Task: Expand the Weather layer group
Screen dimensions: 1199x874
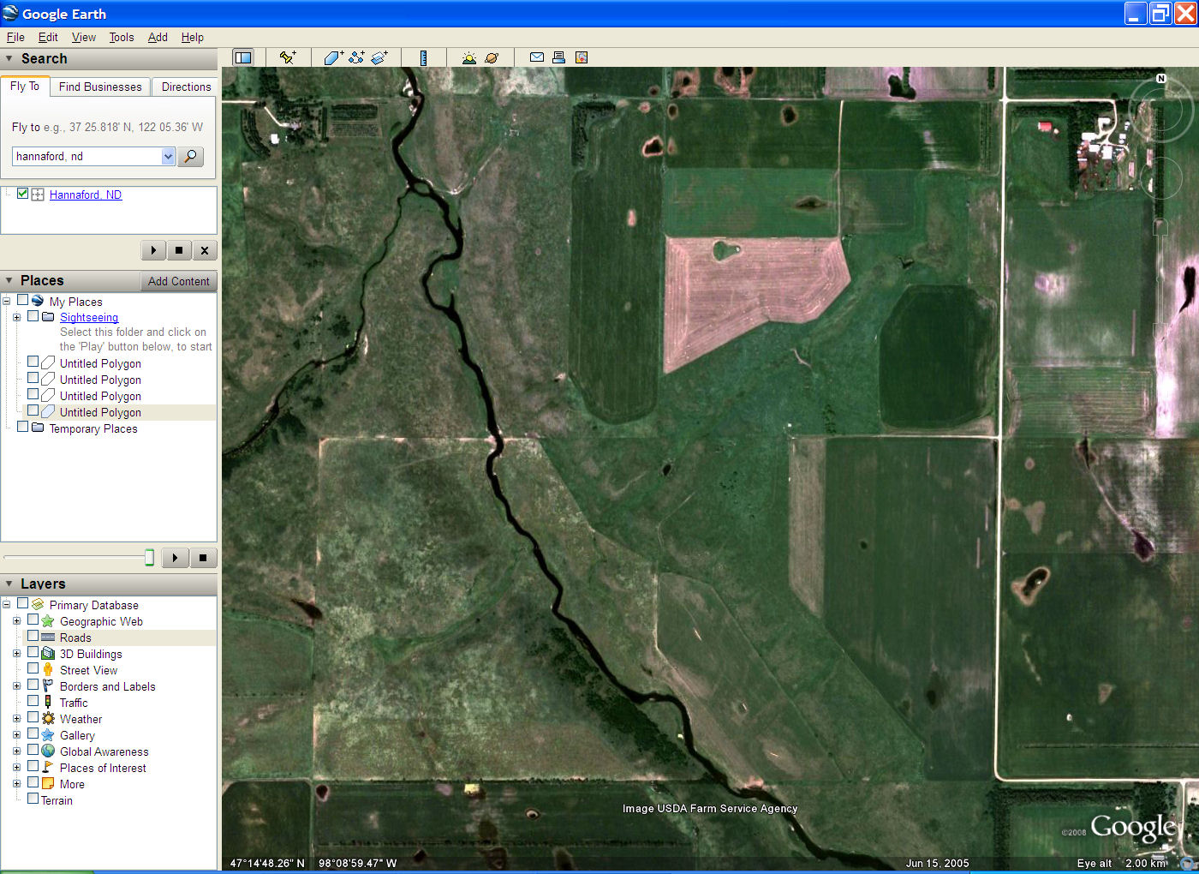Action: pos(16,719)
